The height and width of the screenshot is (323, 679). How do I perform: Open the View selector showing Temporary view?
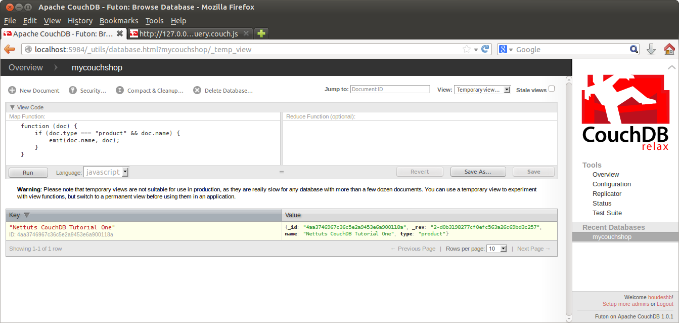(x=482, y=90)
